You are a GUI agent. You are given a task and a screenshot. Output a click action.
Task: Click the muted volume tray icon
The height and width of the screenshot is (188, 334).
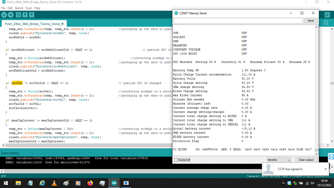point(313,183)
